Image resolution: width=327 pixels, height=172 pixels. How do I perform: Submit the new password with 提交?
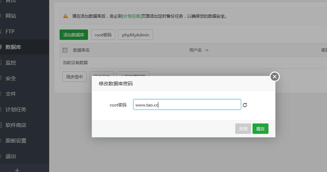[260, 129]
